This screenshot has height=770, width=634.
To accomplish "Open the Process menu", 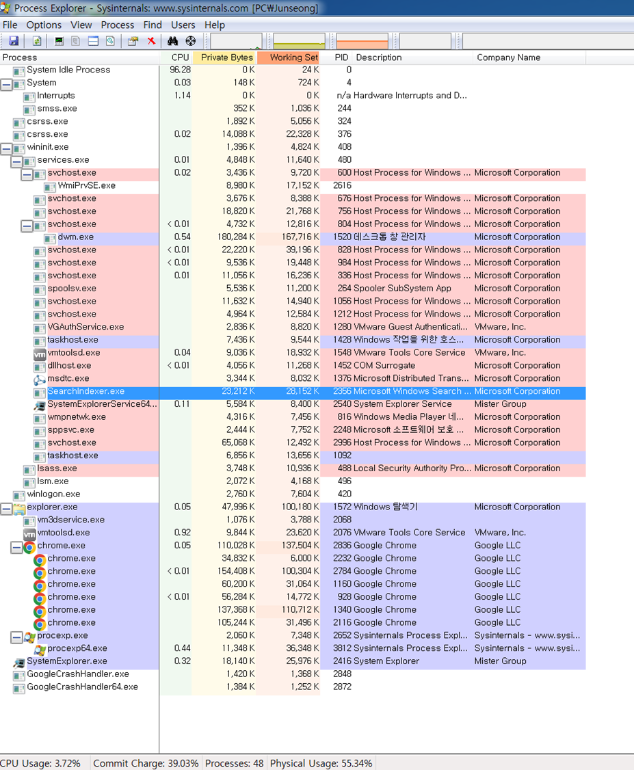I will click(x=118, y=25).
